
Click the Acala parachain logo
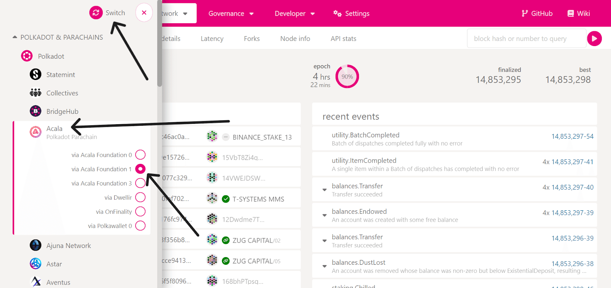[36, 132]
